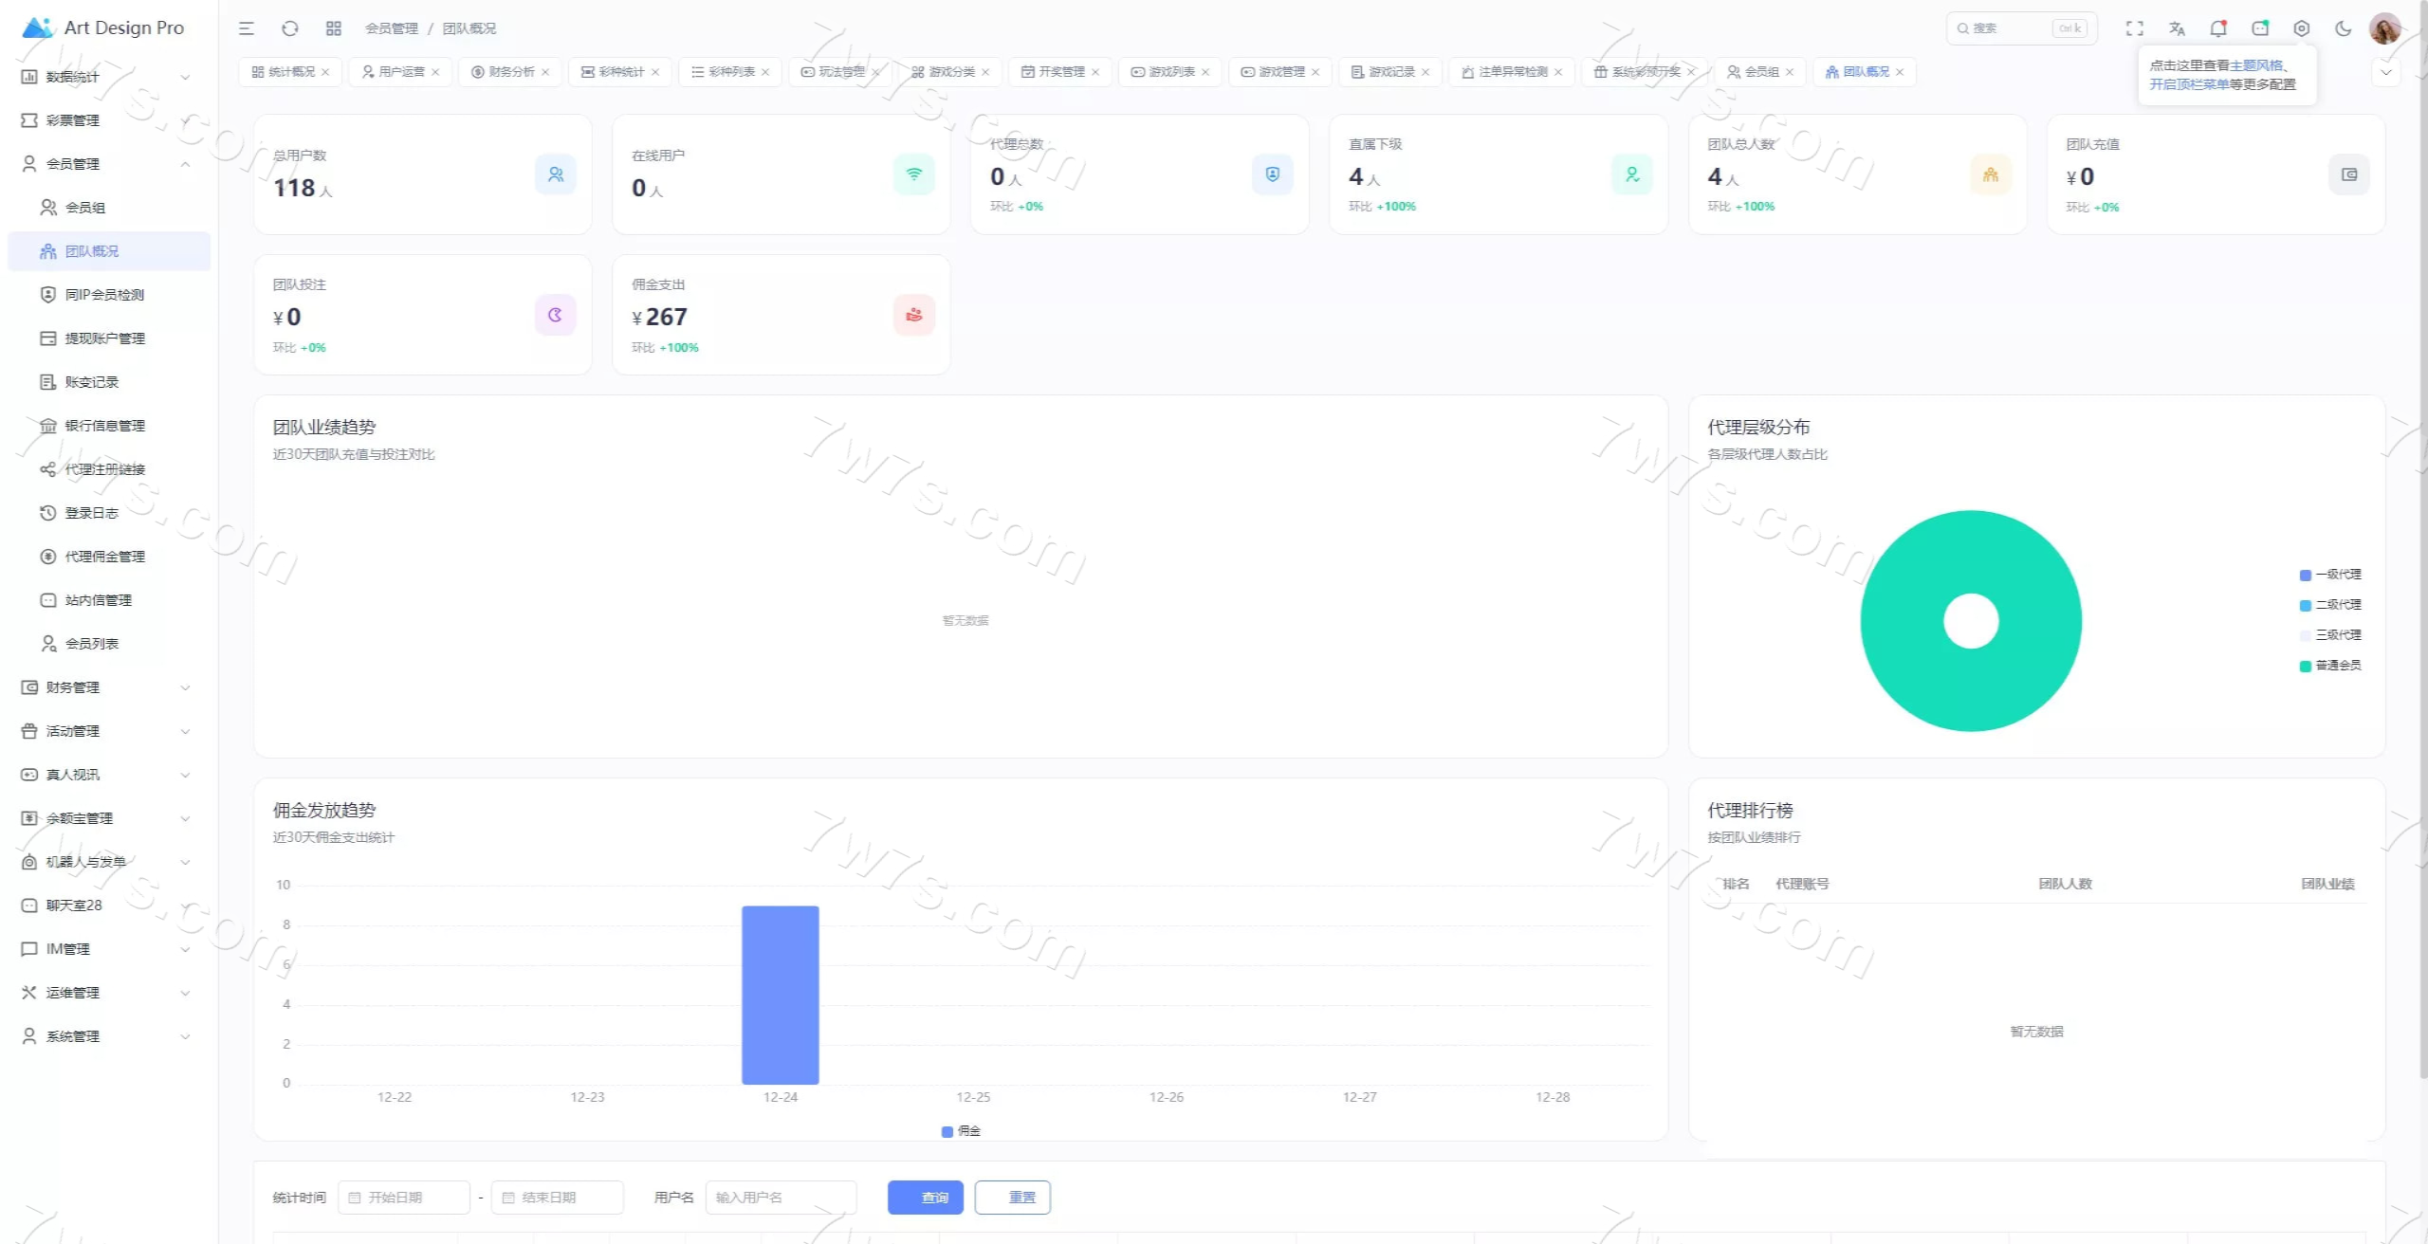Switch to the 游戏列表 tab
The height and width of the screenshot is (1244, 2428).
click(1170, 72)
